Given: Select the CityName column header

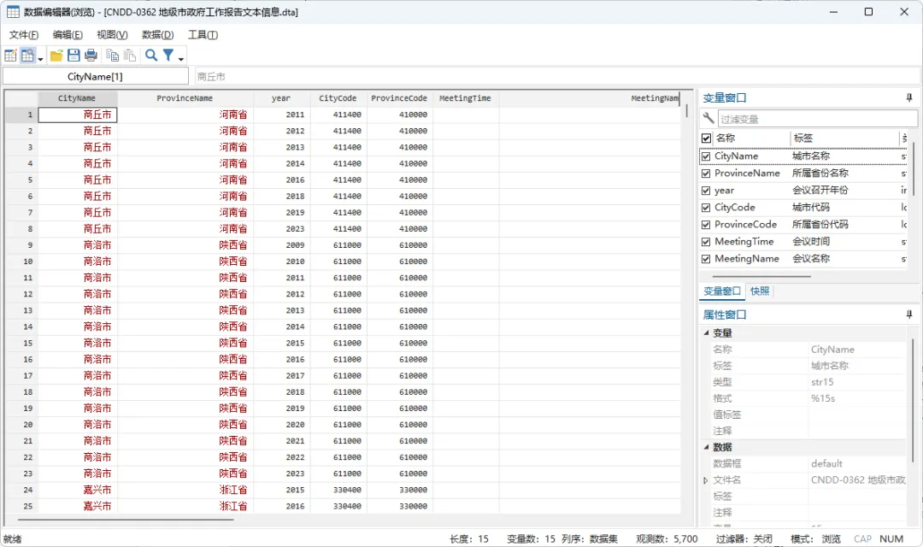Looking at the screenshot, I should coord(77,98).
